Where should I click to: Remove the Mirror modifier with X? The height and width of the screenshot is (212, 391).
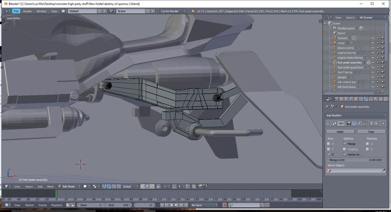click(x=383, y=123)
